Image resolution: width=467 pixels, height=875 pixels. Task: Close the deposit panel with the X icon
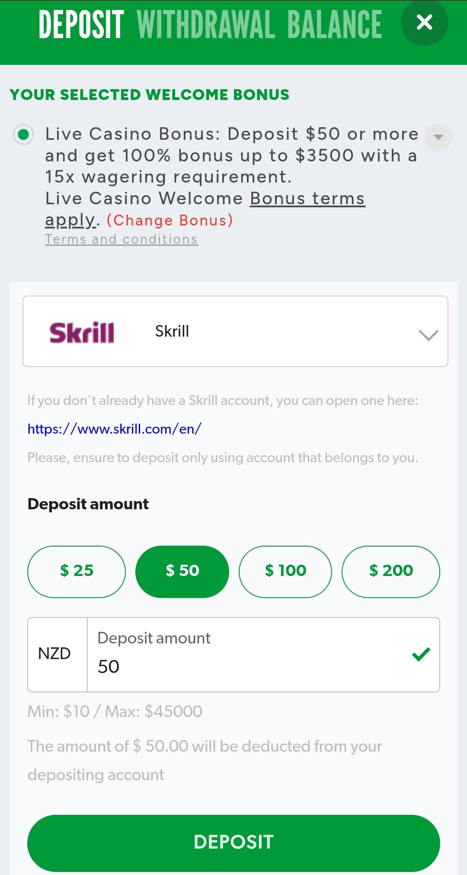pyautogui.click(x=424, y=22)
